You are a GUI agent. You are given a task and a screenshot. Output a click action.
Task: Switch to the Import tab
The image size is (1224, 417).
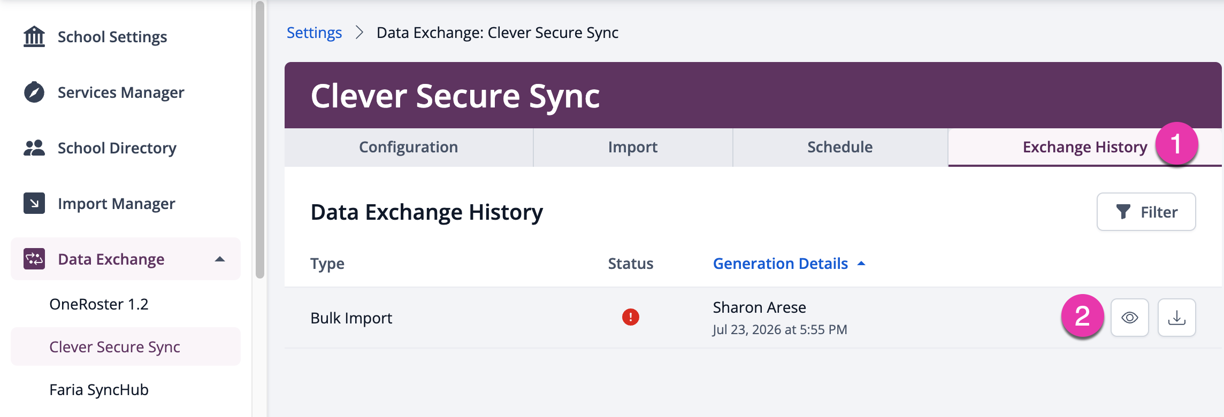(633, 147)
